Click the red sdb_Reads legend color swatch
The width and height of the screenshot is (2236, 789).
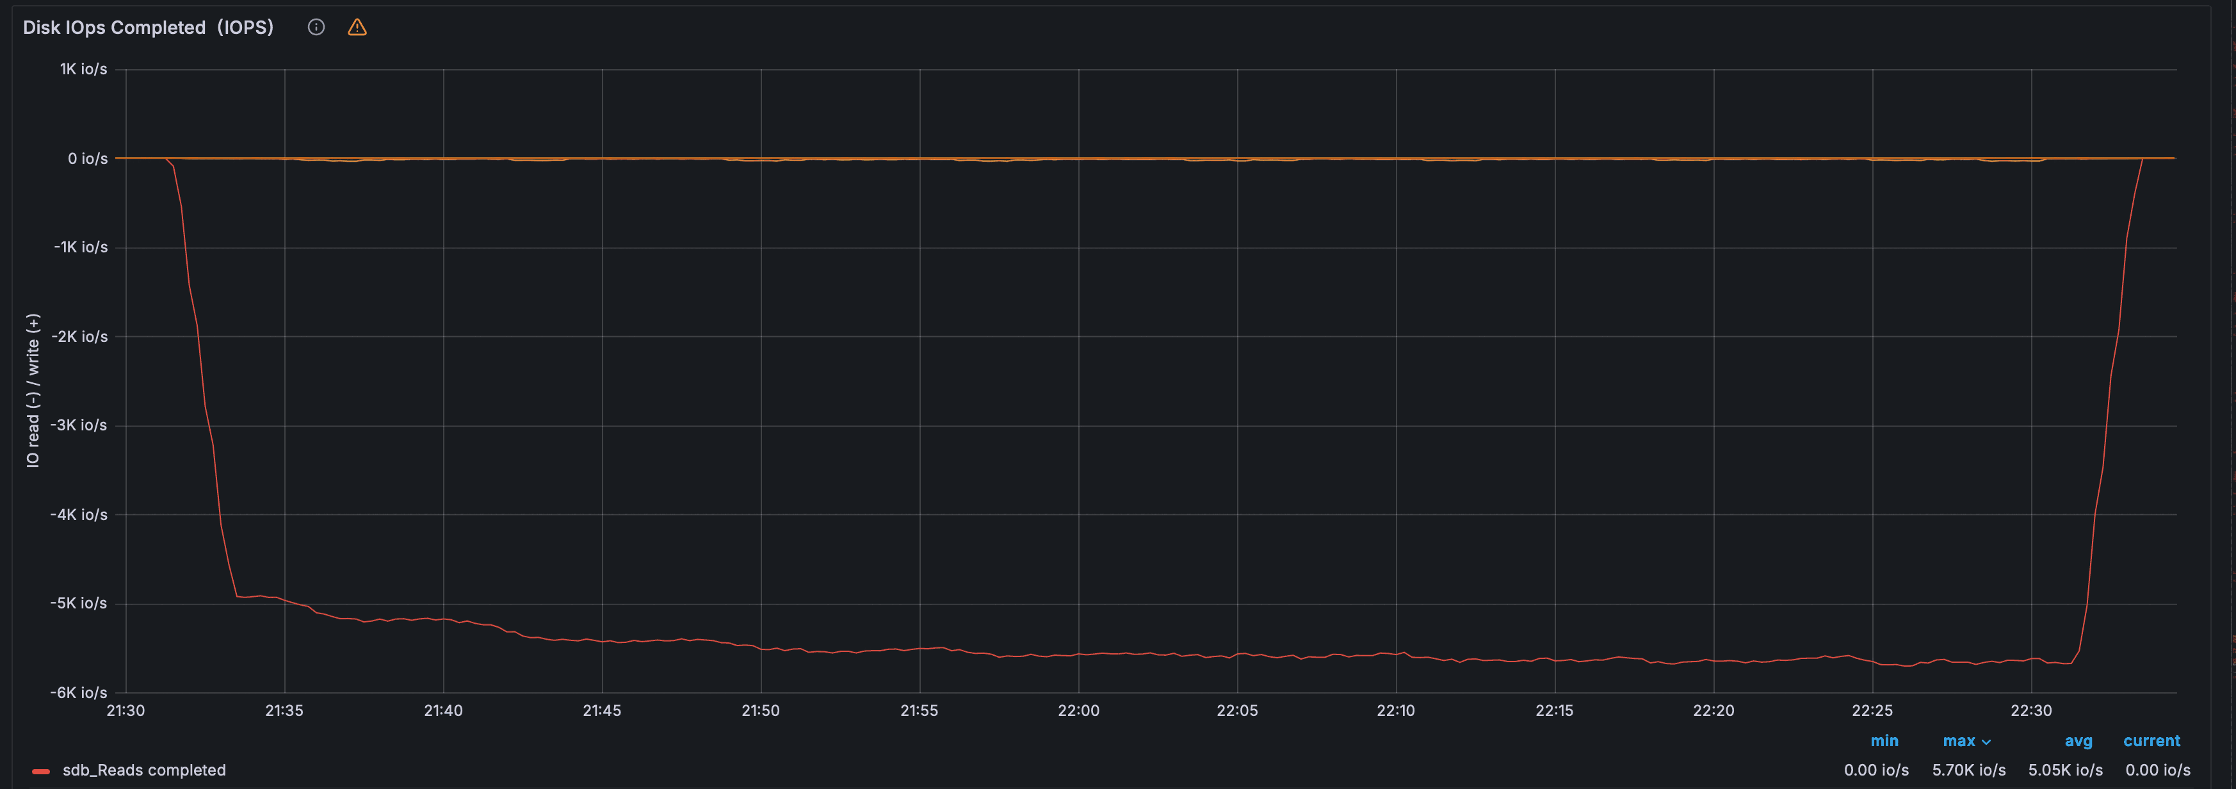[41, 771]
